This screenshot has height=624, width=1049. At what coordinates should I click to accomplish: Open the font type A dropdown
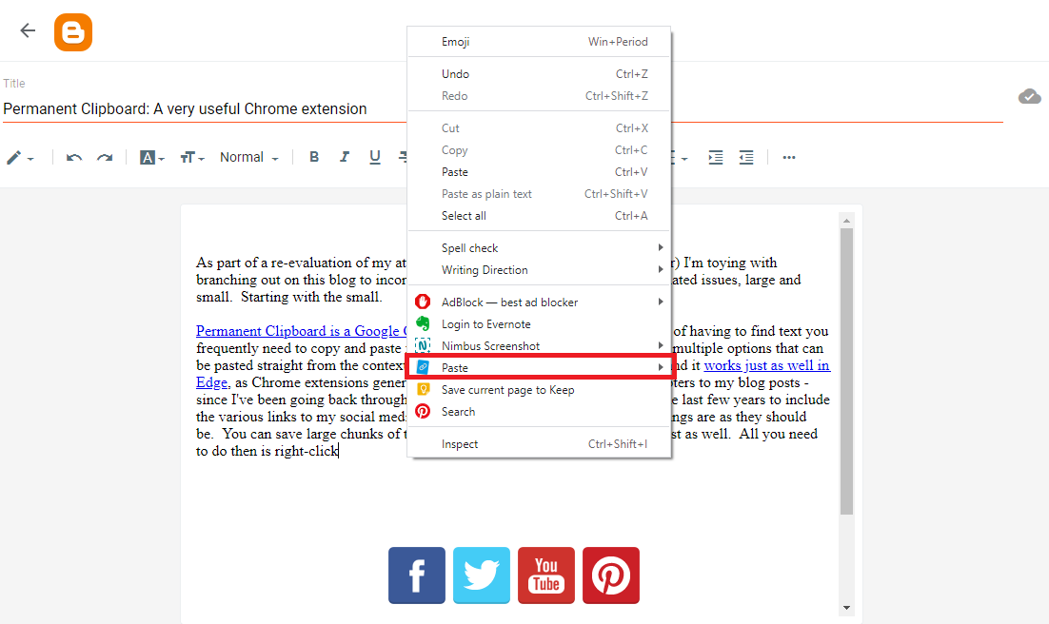152,158
